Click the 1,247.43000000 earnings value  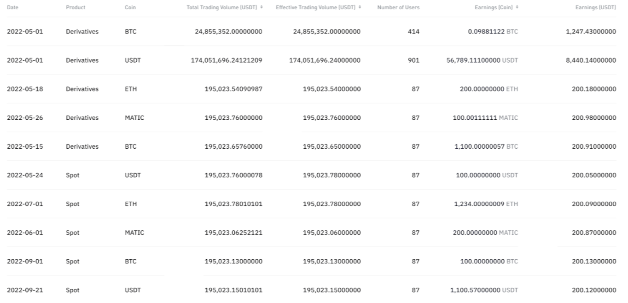pyautogui.click(x=591, y=32)
